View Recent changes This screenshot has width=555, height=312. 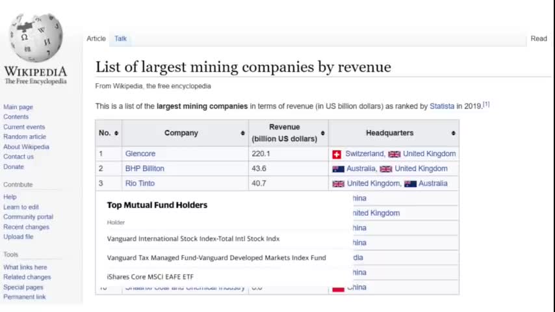pos(26,227)
